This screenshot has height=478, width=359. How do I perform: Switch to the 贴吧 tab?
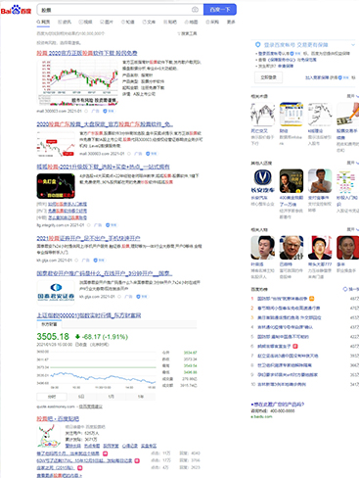[x=170, y=22]
